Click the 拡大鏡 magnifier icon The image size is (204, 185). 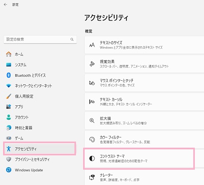(x=92, y=121)
